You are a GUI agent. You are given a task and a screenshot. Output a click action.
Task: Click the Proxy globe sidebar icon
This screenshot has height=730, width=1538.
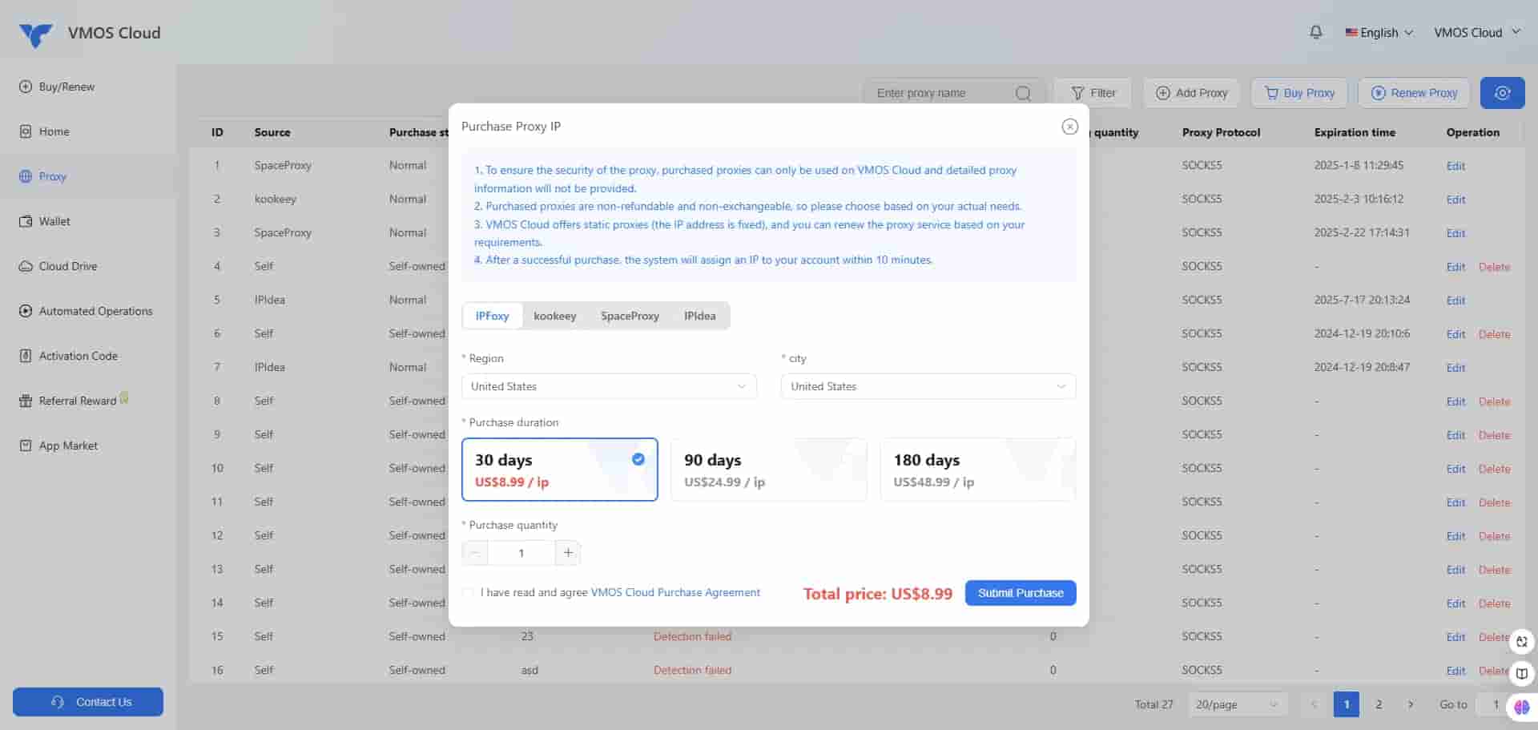(25, 176)
